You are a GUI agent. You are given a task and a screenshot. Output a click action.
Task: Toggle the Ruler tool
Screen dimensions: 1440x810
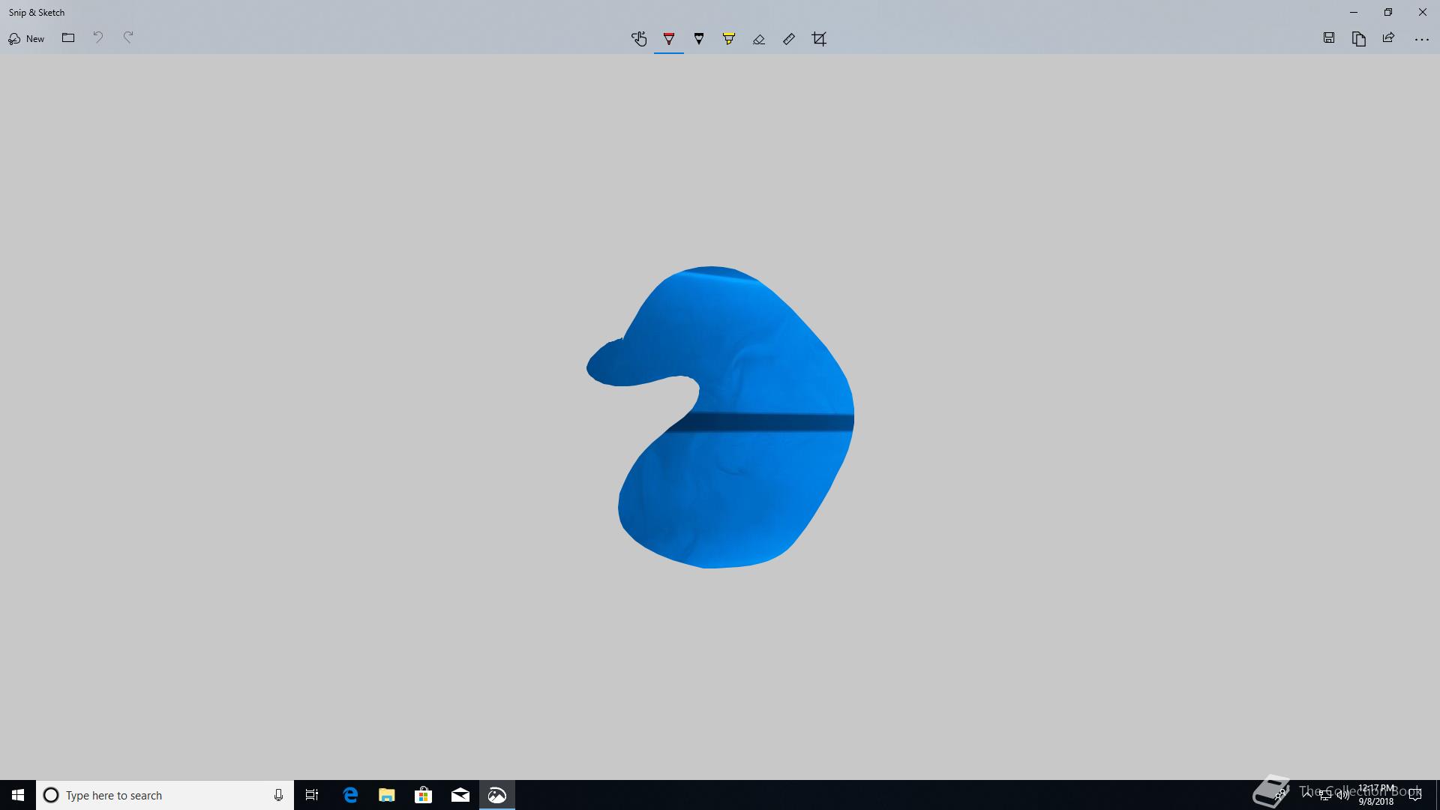tap(789, 39)
